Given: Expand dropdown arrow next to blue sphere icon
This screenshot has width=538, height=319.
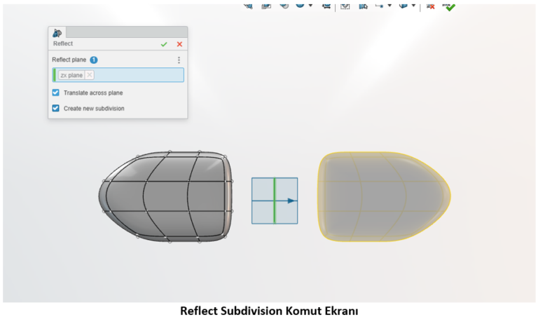Looking at the screenshot, I should (310, 5).
